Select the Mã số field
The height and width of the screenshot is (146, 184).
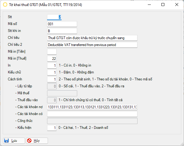[62, 24]
